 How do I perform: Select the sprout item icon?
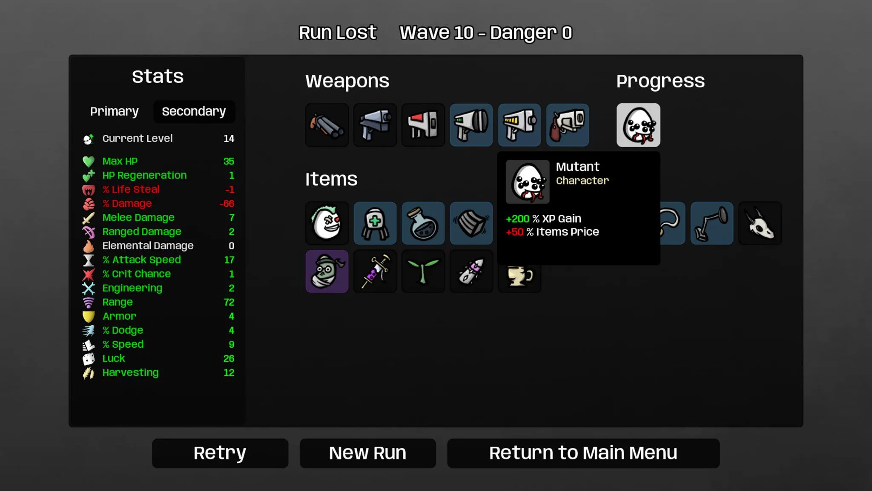(423, 271)
